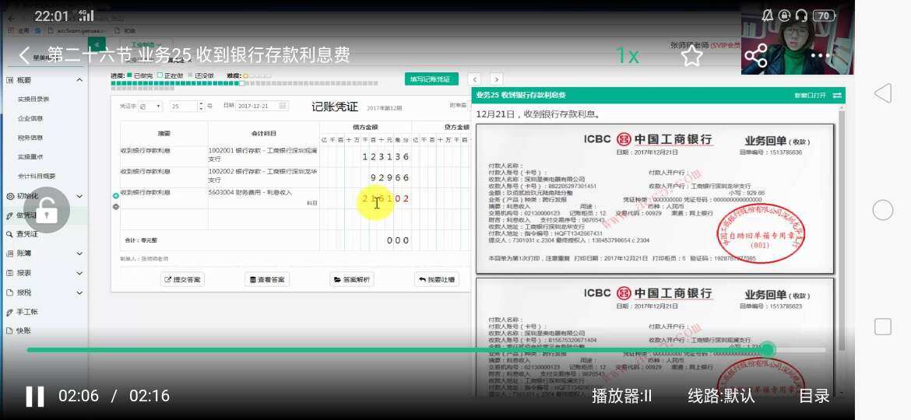Click the first ICBC 业务回单 receipt

(x=655, y=199)
